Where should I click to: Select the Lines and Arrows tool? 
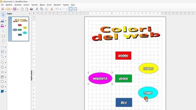tap(2, 47)
